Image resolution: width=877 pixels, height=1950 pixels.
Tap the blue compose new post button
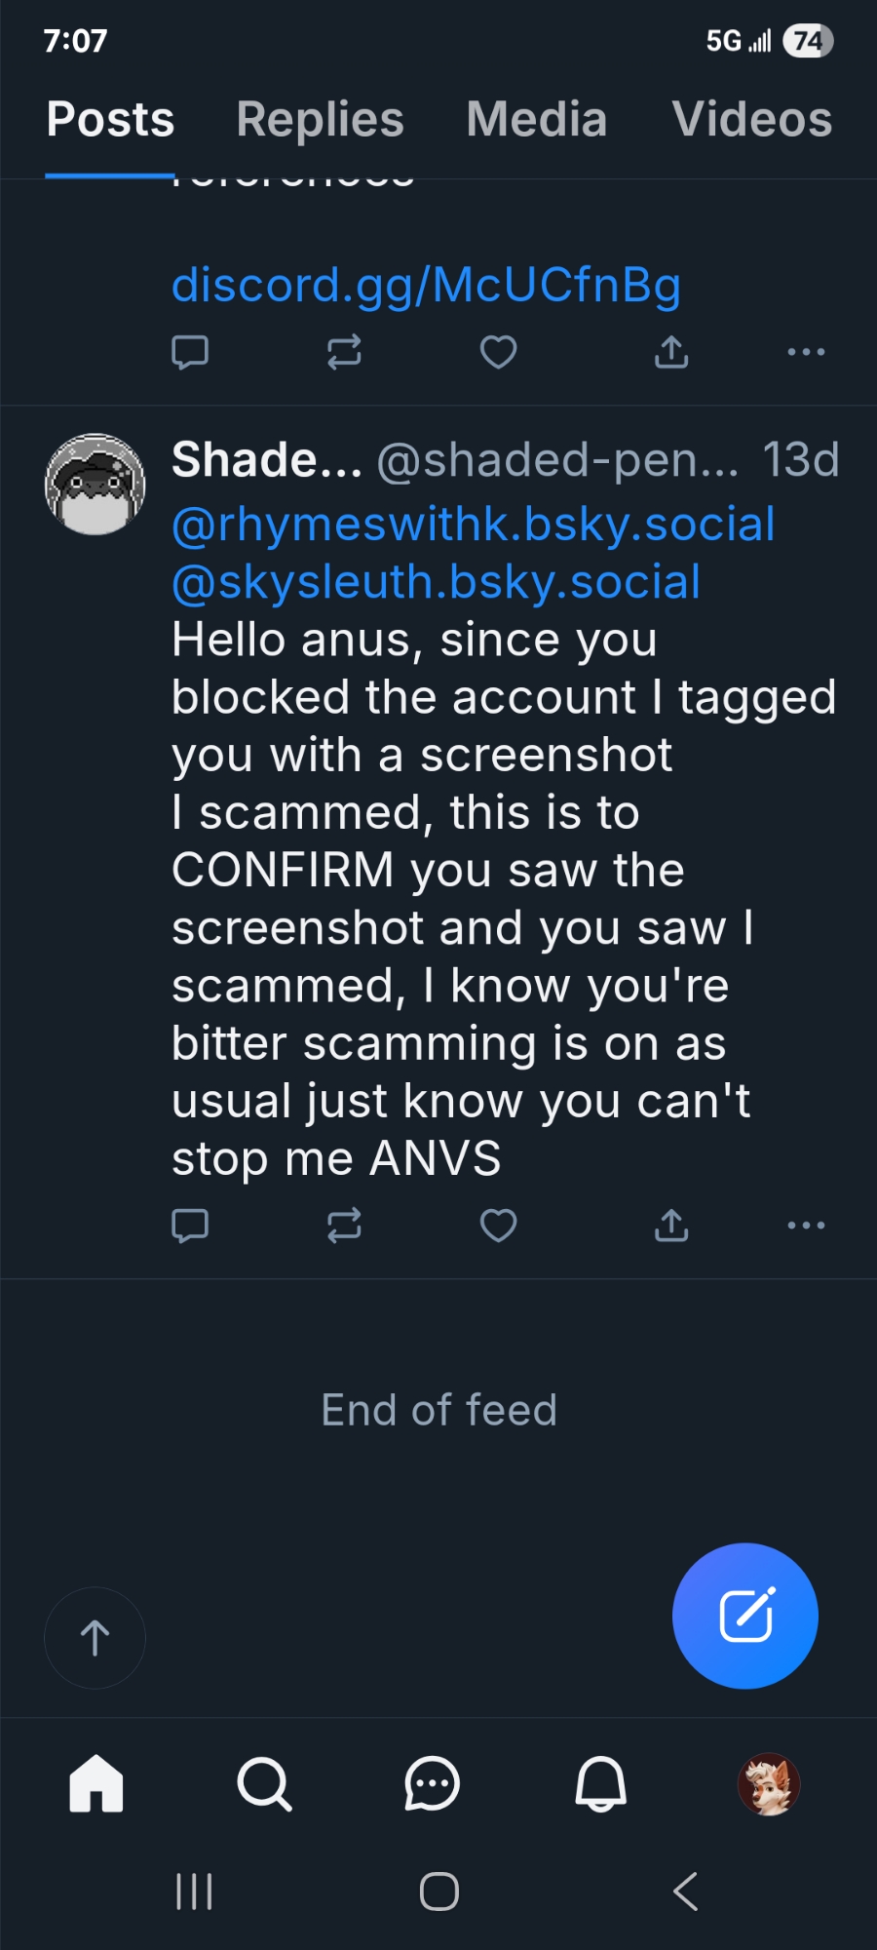click(x=745, y=1616)
